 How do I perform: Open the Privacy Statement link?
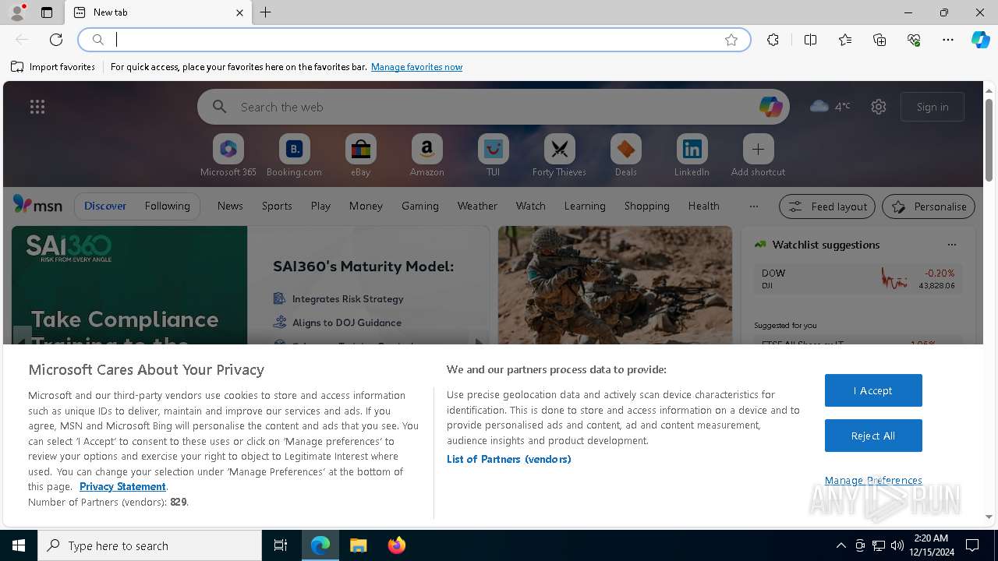tap(122, 486)
